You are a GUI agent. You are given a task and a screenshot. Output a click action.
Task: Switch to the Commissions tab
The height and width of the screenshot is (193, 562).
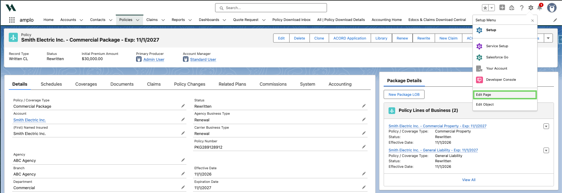[x=273, y=84]
